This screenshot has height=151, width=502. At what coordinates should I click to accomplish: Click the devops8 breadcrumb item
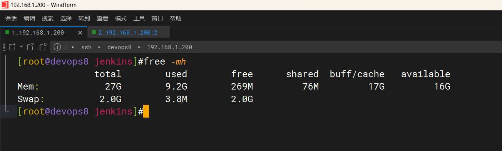pos(119,47)
